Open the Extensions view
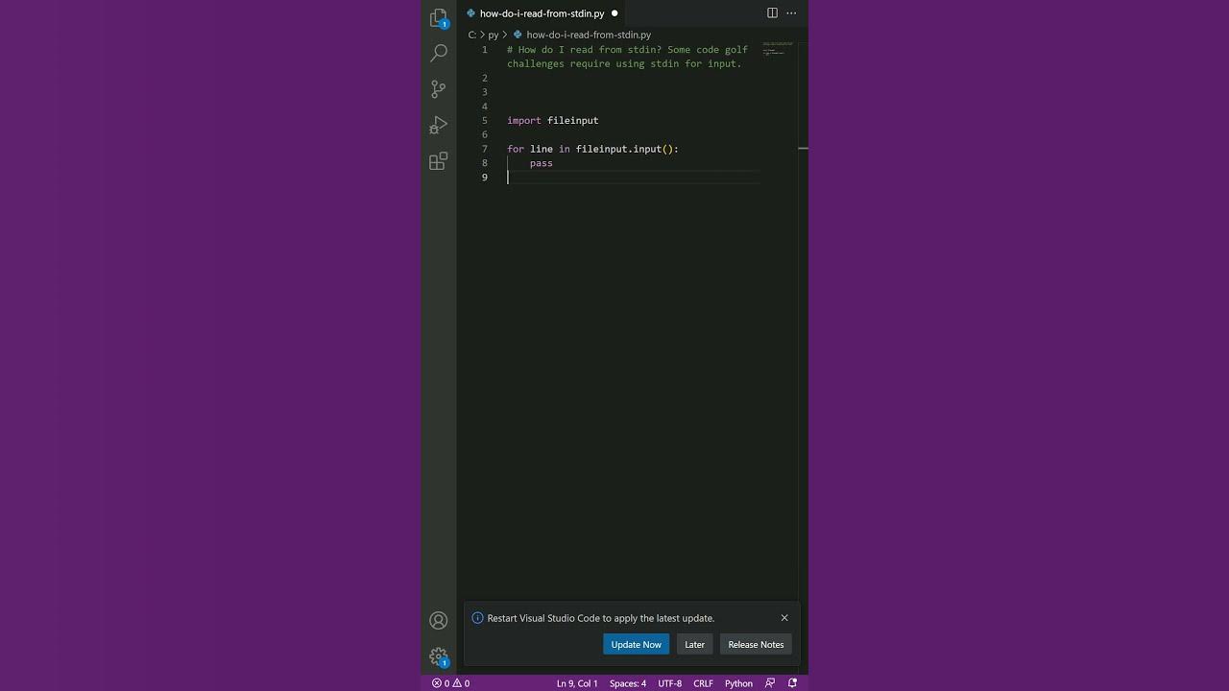The height and width of the screenshot is (691, 1229). (x=439, y=161)
